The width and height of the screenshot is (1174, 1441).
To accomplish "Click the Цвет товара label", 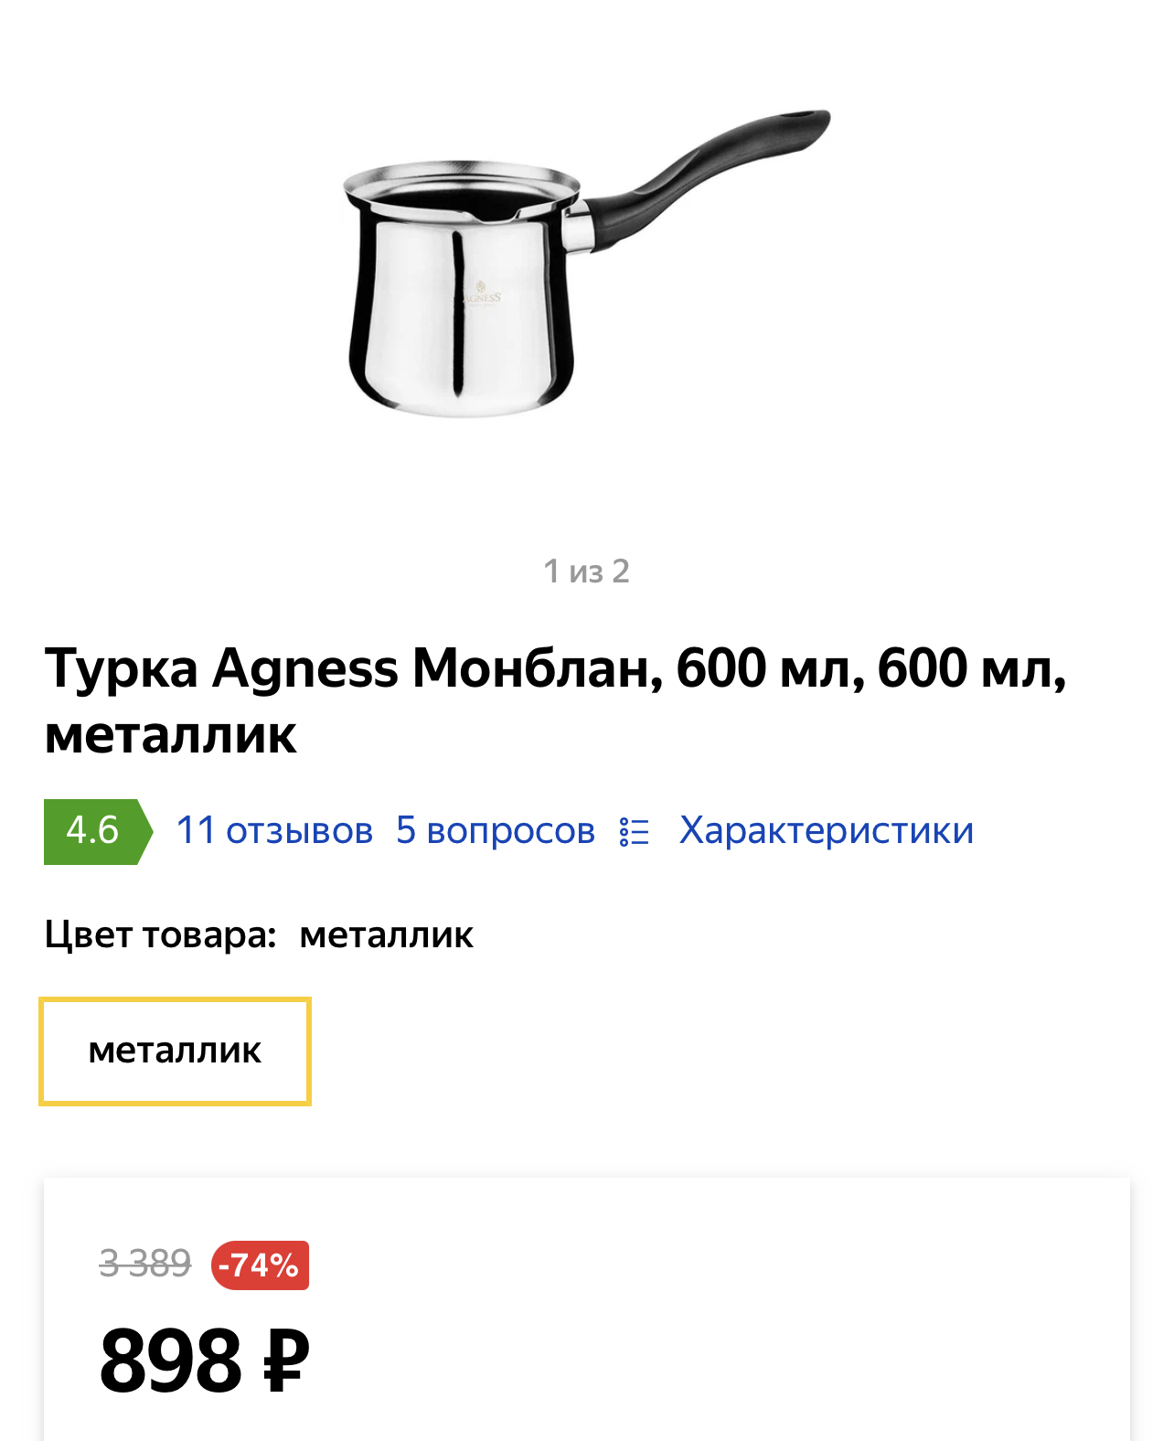I will pos(160,934).
